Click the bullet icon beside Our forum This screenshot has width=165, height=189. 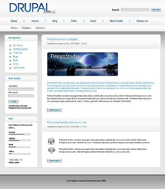tap(10, 45)
